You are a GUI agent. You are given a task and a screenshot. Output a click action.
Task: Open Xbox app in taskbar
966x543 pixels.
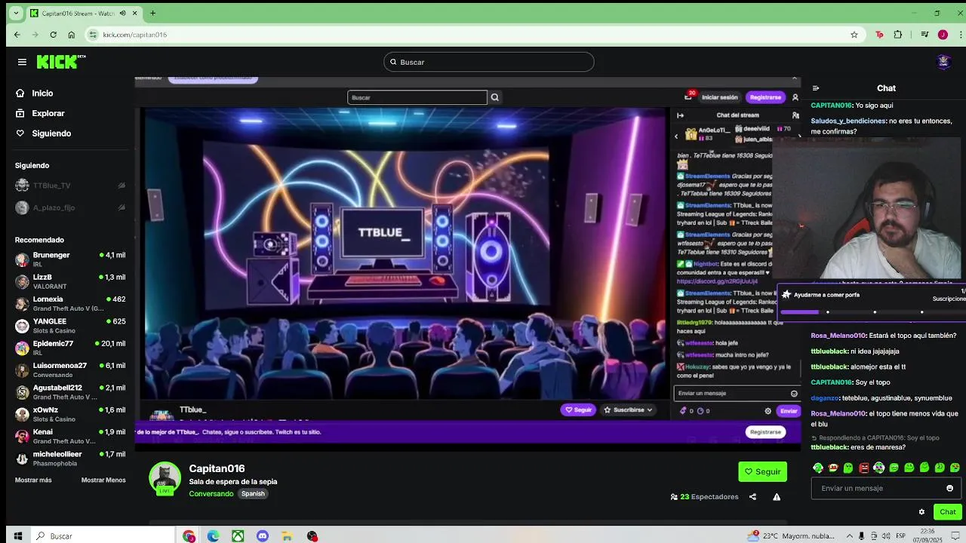click(x=238, y=536)
